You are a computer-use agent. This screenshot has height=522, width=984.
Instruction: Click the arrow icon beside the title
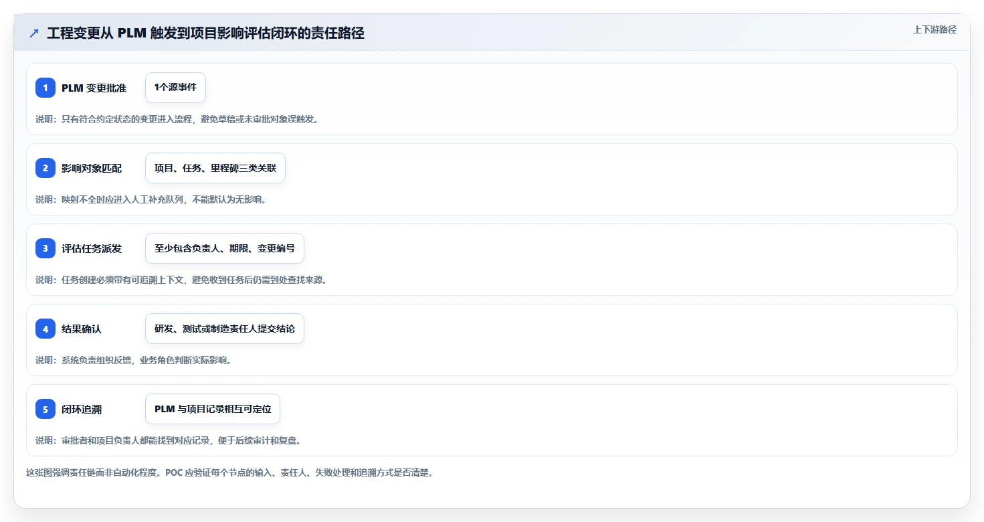pos(34,33)
